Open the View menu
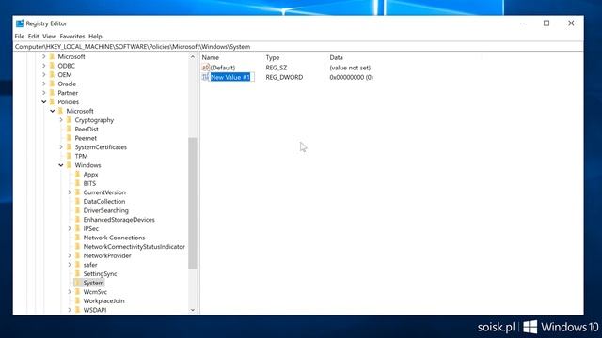602x338 pixels. click(49, 37)
